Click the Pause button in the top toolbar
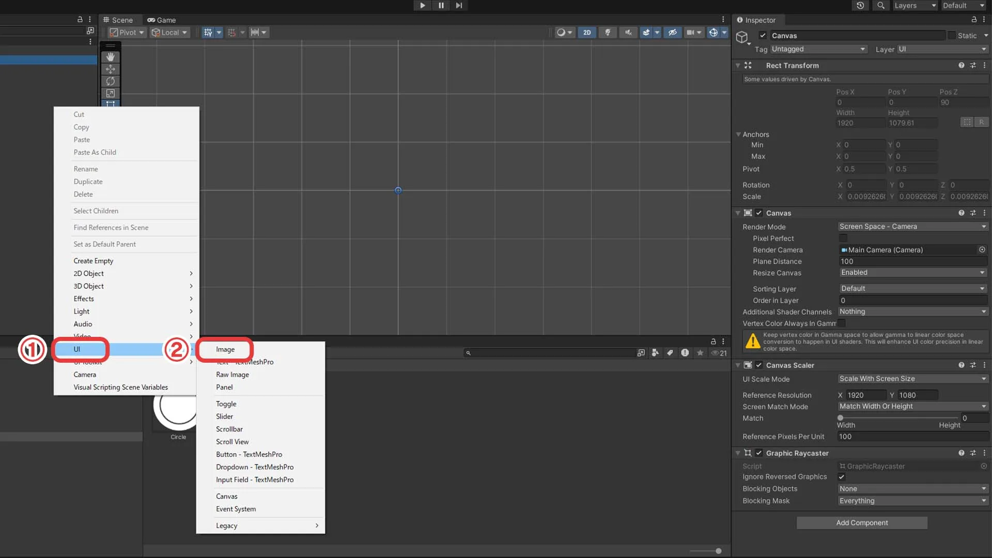Image resolution: width=992 pixels, height=558 pixels. [x=441, y=5]
